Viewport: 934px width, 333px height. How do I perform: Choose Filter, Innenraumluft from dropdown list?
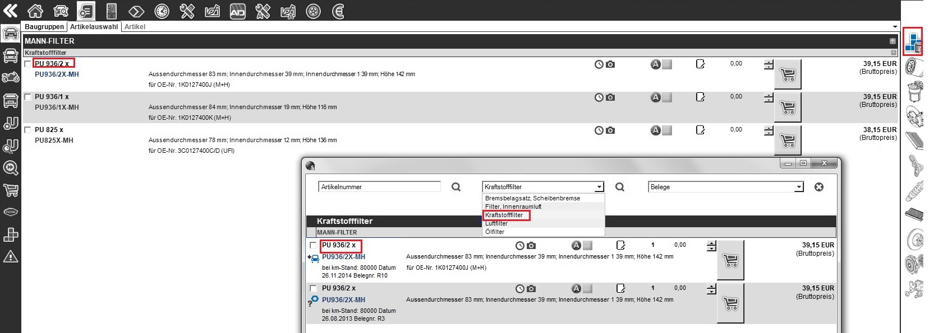[x=513, y=207]
